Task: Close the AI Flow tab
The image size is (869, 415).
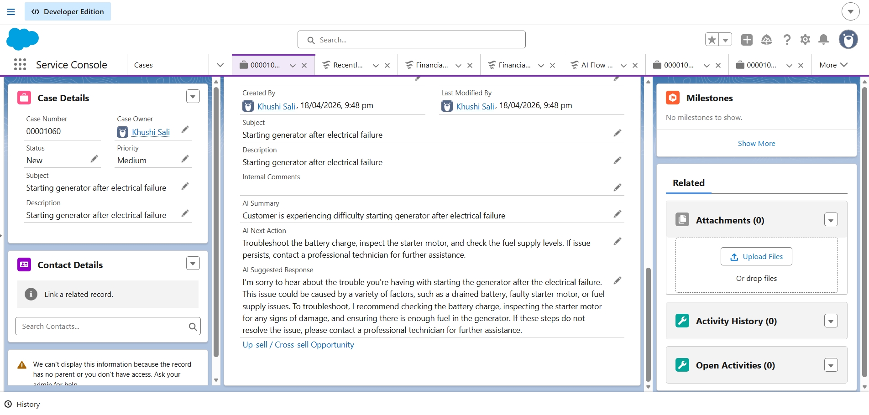Action: [x=635, y=65]
